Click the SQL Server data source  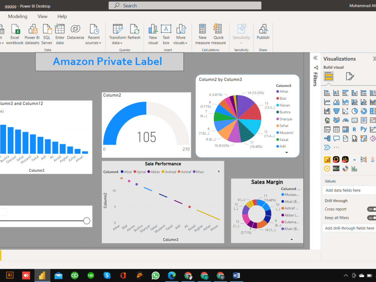pyautogui.click(x=47, y=34)
